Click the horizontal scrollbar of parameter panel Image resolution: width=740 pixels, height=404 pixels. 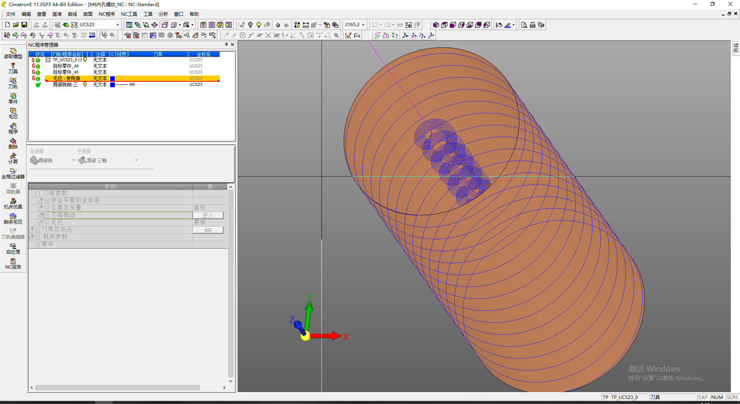[128, 388]
